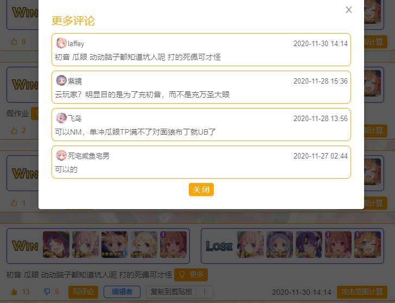Screen dimensions: 395x303
Task: Click 紫鏡's avatar icon
Action: coord(61,81)
